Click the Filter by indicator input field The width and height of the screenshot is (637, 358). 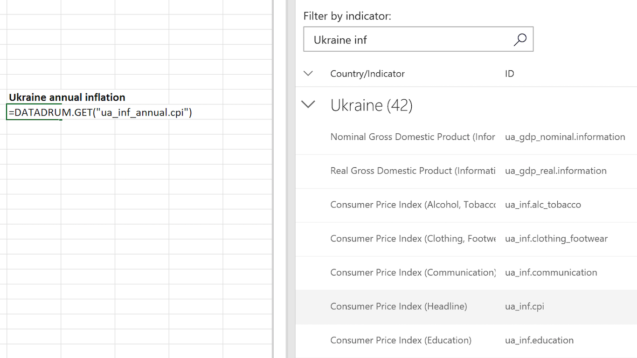click(x=418, y=39)
